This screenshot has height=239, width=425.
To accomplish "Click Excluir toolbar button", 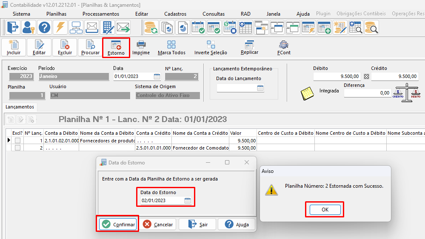I will click(65, 47).
